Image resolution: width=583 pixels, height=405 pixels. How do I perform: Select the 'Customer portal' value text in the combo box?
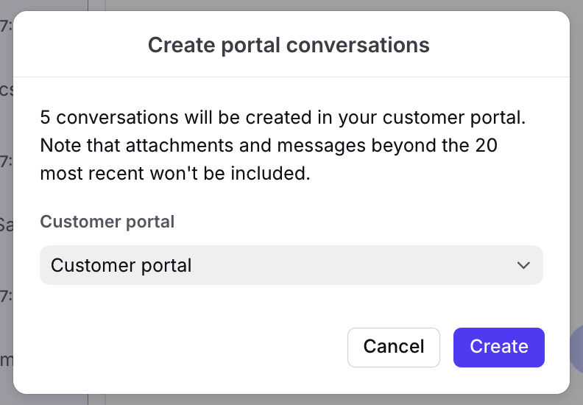(x=121, y=265)
